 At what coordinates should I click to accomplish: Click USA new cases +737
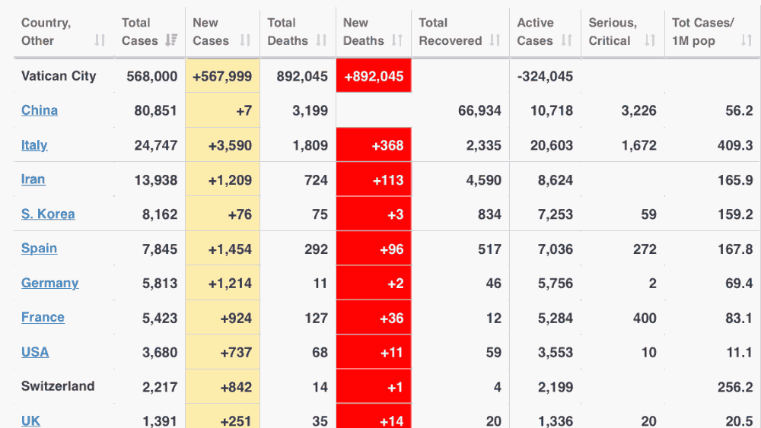(x=237, y=353)
